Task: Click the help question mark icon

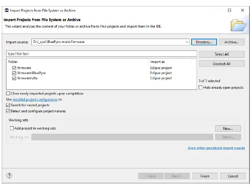Action: tap(9, 176)
